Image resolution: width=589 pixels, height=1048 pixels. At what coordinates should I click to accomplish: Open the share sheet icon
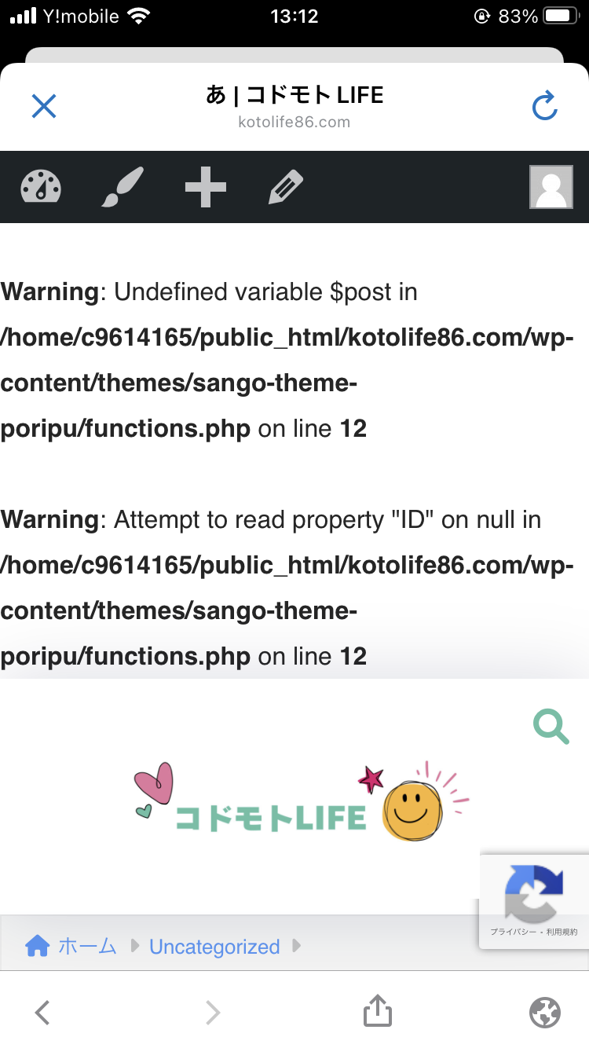[378, 1010]
